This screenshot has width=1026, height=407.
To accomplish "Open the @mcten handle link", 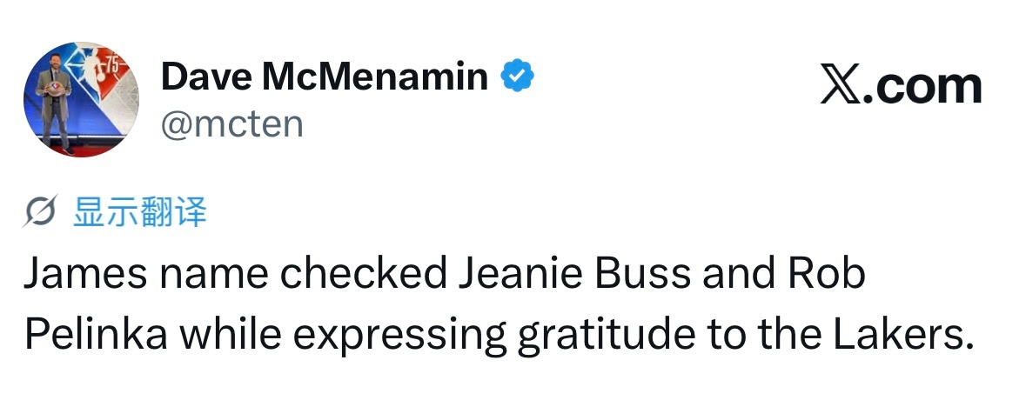I will tap(232, 123).
